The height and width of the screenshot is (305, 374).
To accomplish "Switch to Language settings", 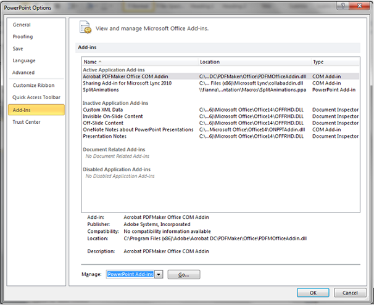I will [x=24, y=60].
